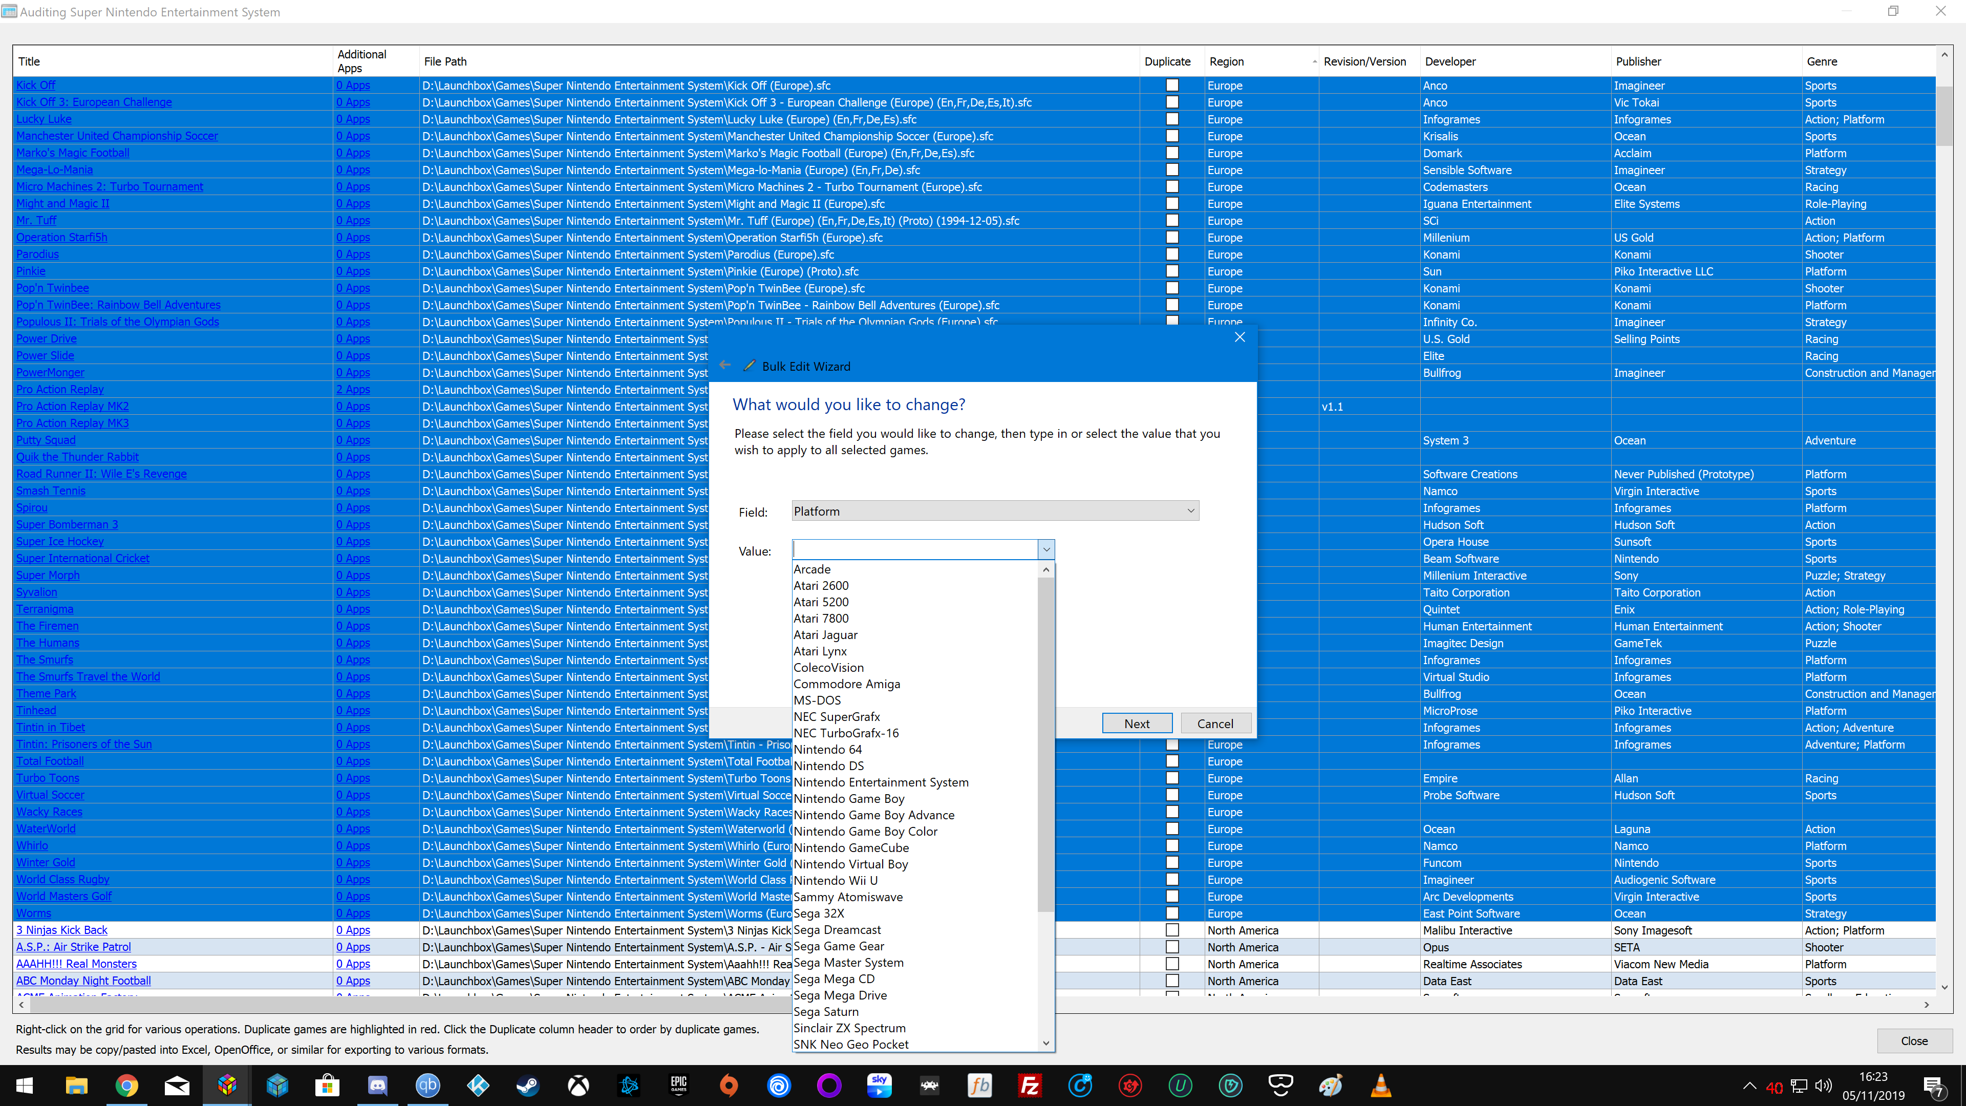The image size is (1966, 1106).
Task: Open the Windows Start menu
Action: click(25, 1086)
